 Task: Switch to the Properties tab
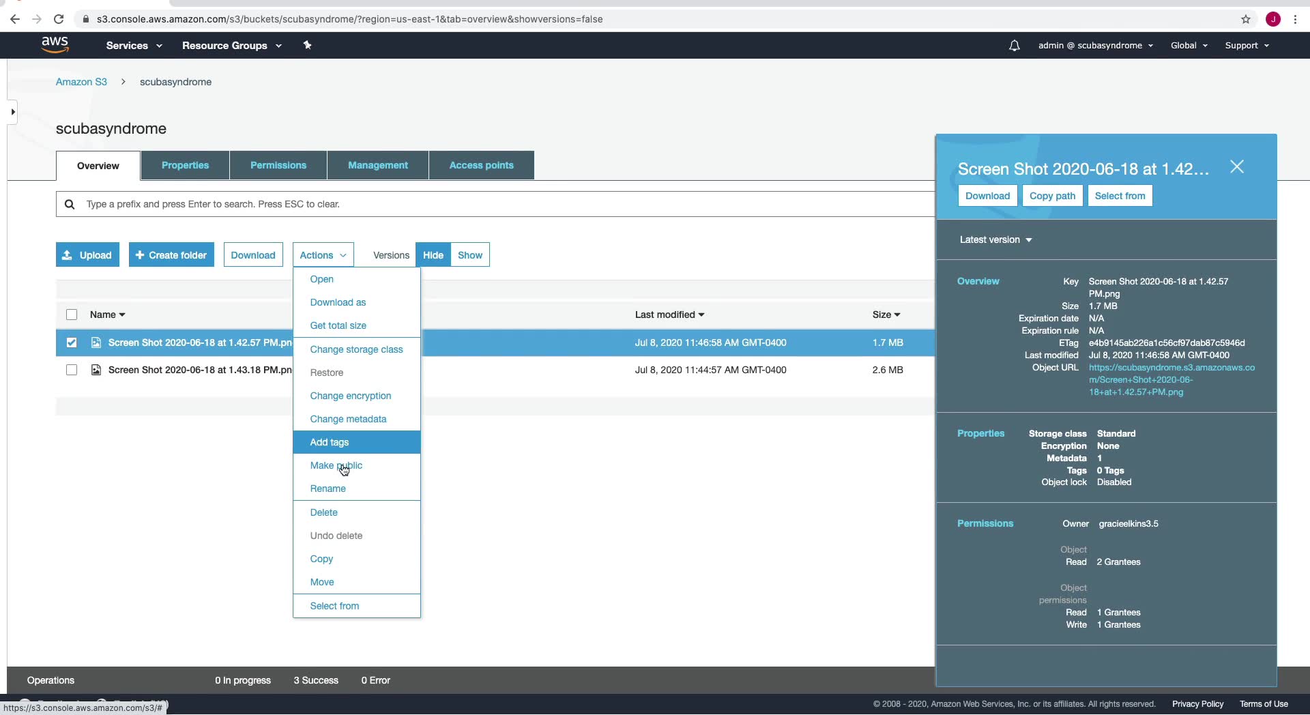coord(185,165)
